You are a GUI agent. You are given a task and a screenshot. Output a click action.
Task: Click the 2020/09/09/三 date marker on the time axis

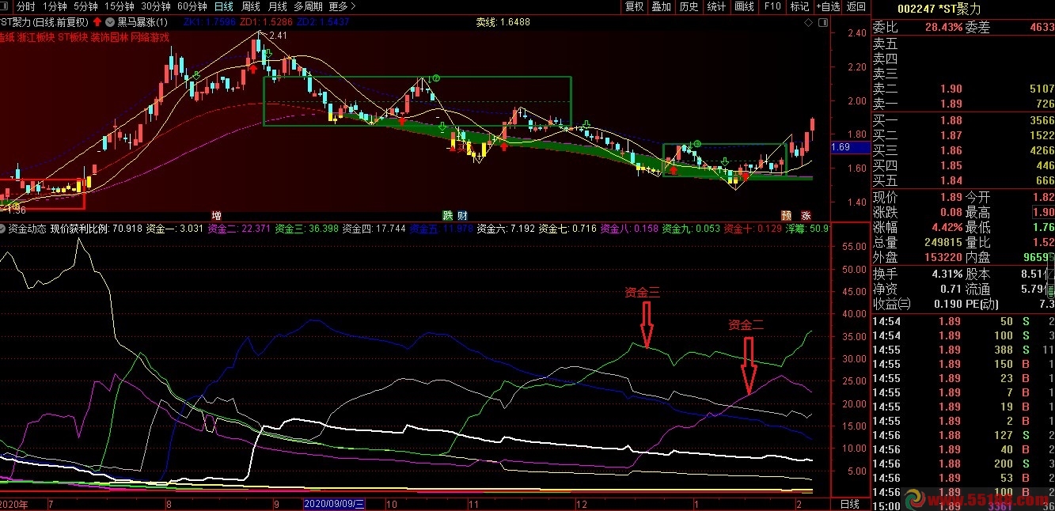click(x=335, y=504)
